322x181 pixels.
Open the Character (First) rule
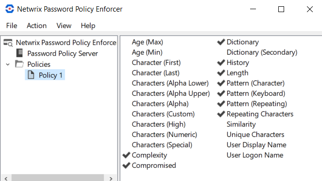pos(156,62)
